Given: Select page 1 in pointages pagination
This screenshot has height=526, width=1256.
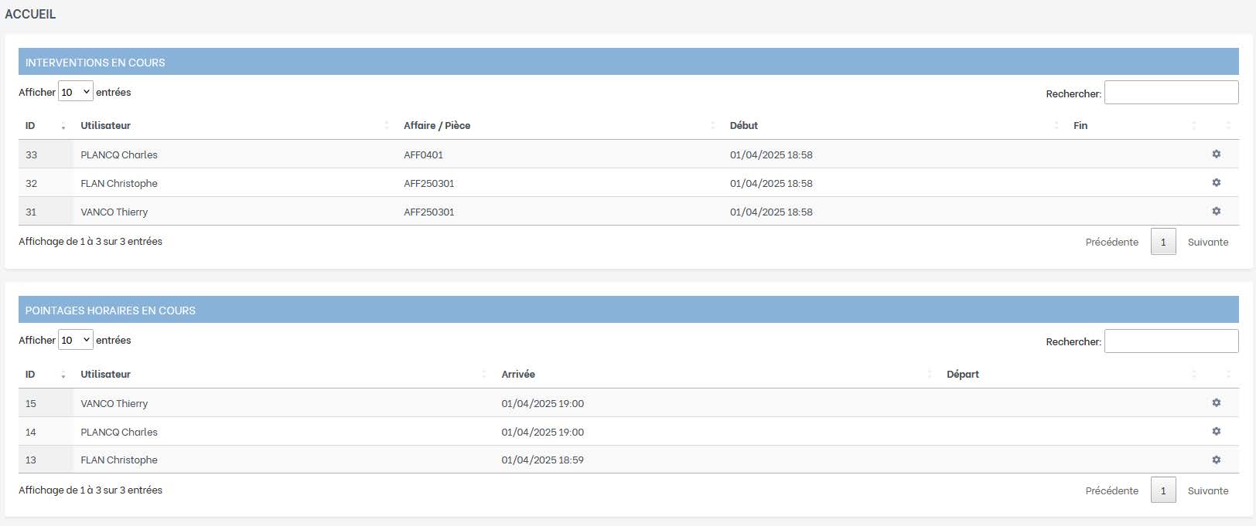Looking at the screenshot, I should tap(1163, 490).
